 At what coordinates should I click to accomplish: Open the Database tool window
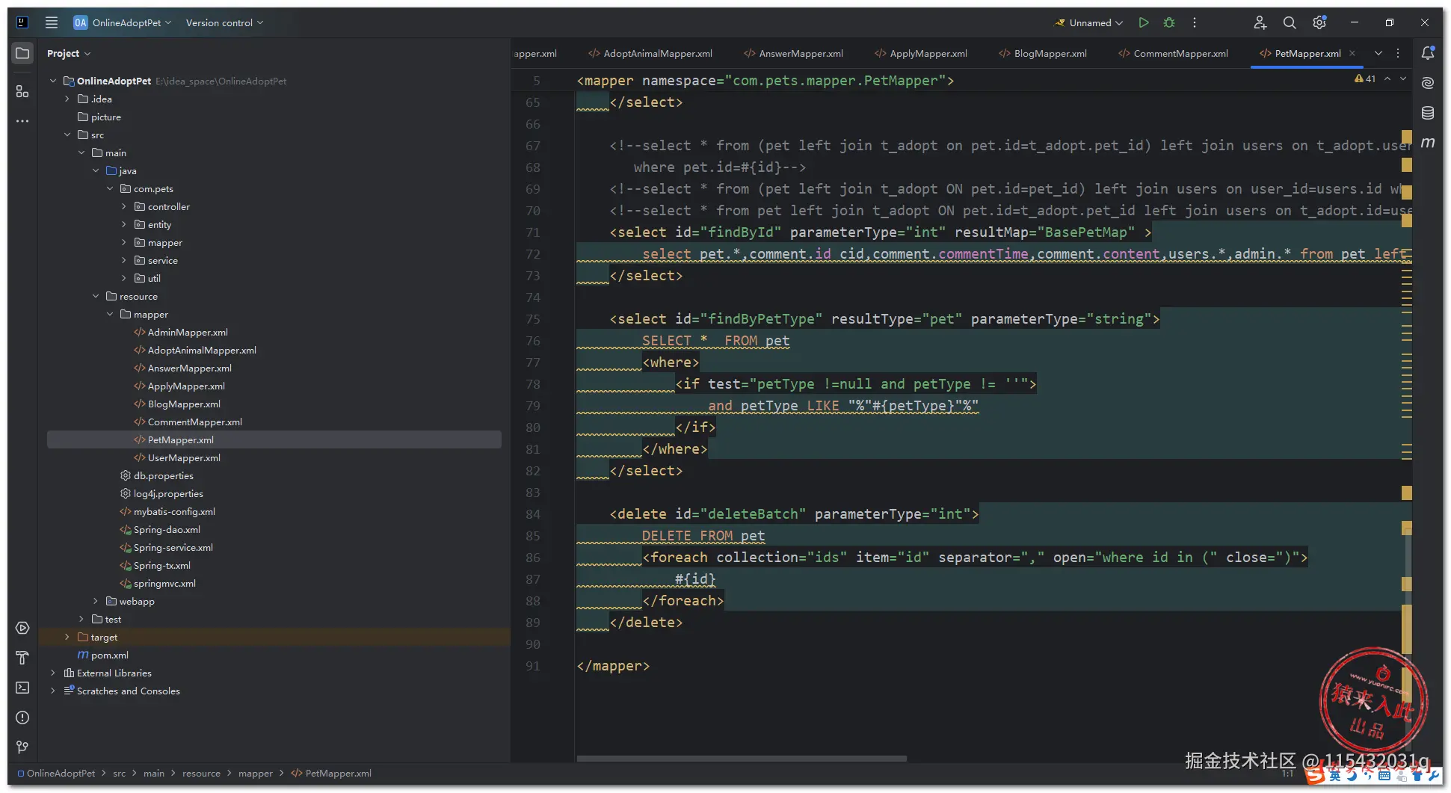point(1428,113)
